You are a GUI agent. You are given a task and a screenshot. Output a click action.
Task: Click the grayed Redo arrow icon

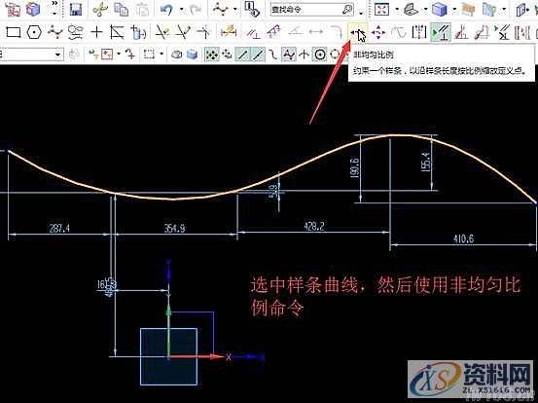click(x=196, y=10)
